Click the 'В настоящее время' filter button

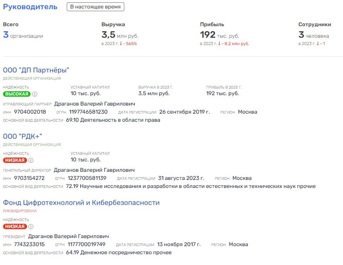[95, 7]
